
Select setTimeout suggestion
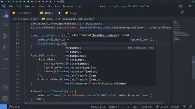coord(110,60)
